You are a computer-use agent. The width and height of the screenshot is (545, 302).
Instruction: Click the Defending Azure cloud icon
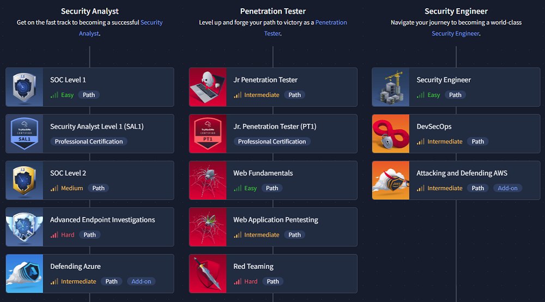tap(25, 274)
